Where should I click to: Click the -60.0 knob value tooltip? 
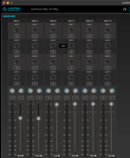point(63,46)
